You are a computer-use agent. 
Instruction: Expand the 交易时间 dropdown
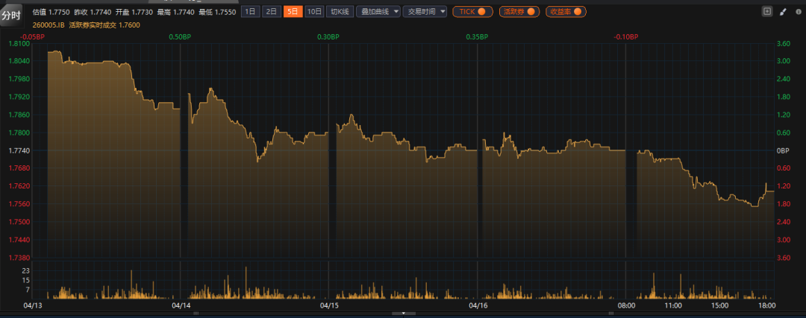426,11
